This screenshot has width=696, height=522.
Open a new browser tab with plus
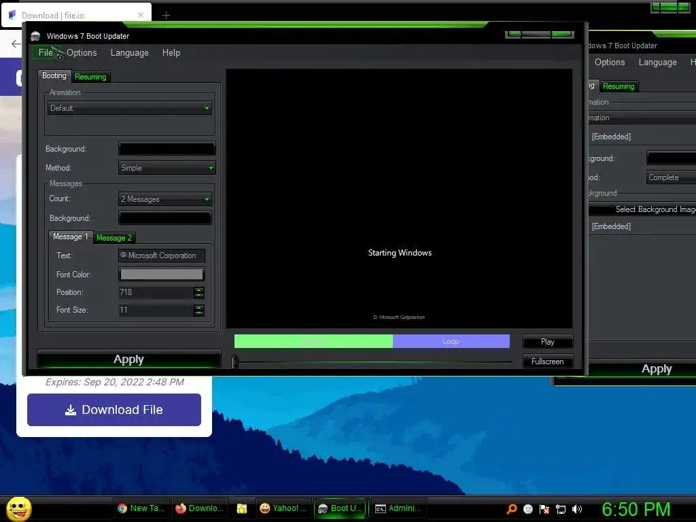pyautogui.click(x=166, y=16)
